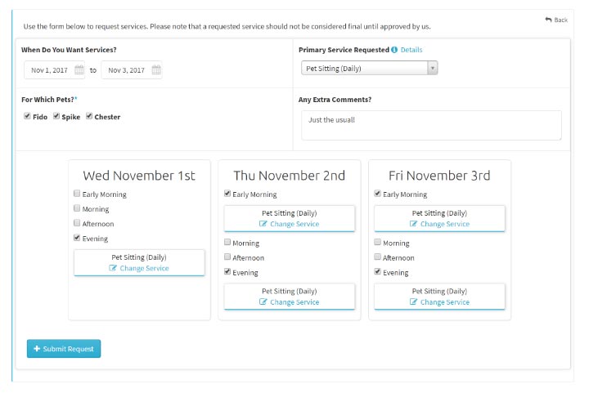Submit the service request
The width and height of the screenshot is (589, 393).
[x=64, y=349]
